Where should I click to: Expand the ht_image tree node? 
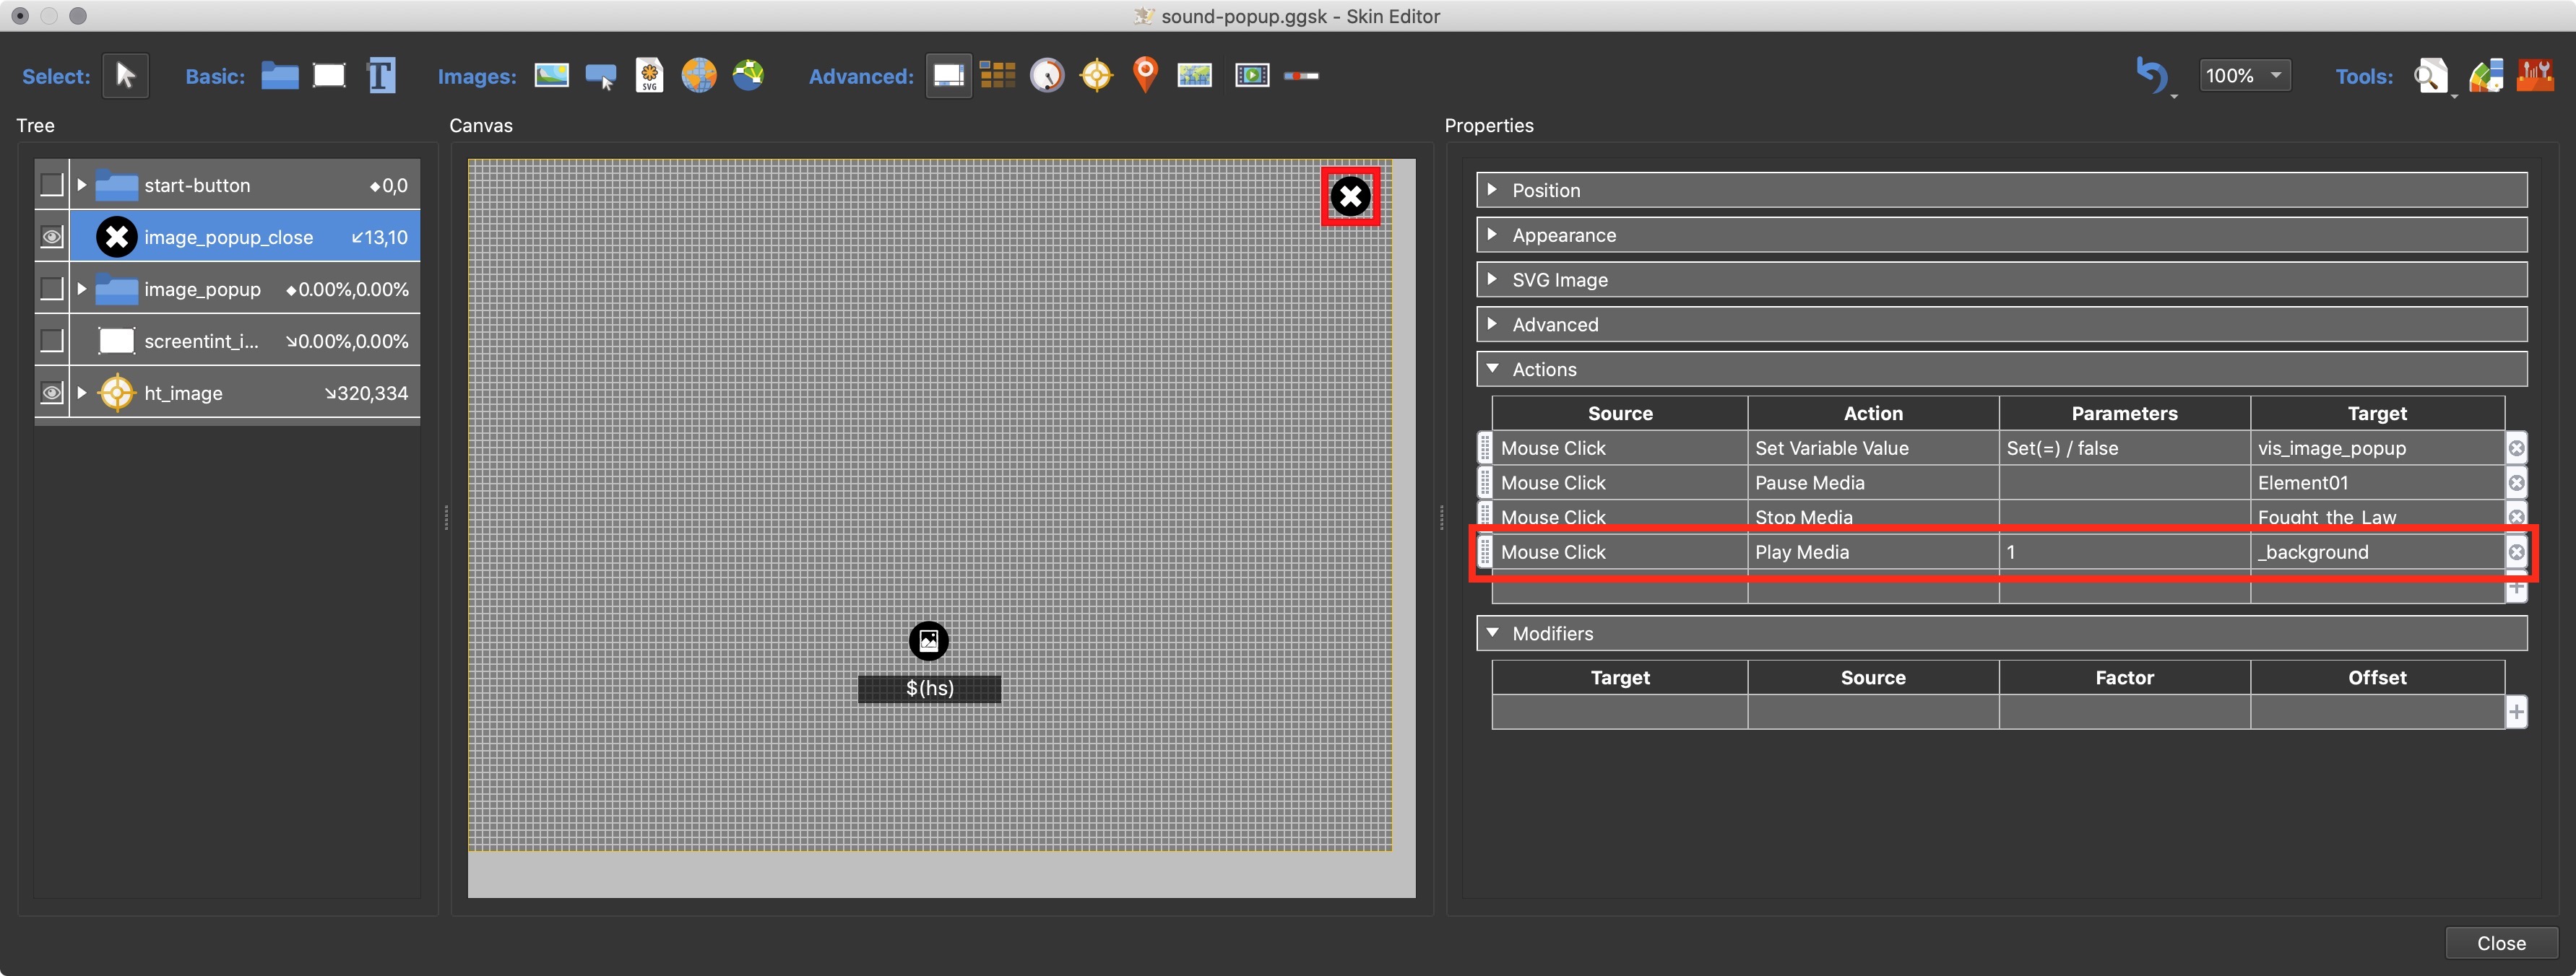pyautogui.click(x=82, y=393)
